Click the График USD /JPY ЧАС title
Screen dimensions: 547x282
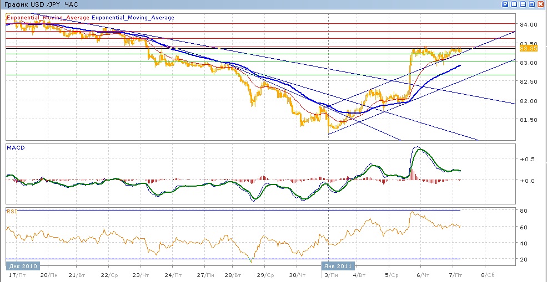(41, 4)
